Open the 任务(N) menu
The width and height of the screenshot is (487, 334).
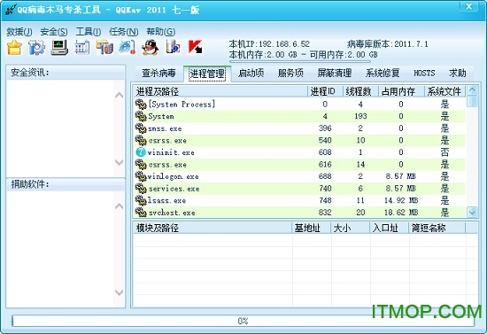click(x=123, y=32)
